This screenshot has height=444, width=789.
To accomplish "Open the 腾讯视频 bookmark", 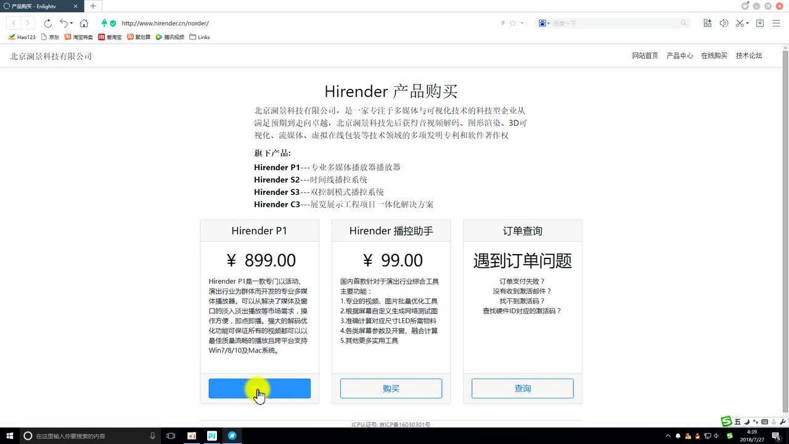I will [170, 37].
